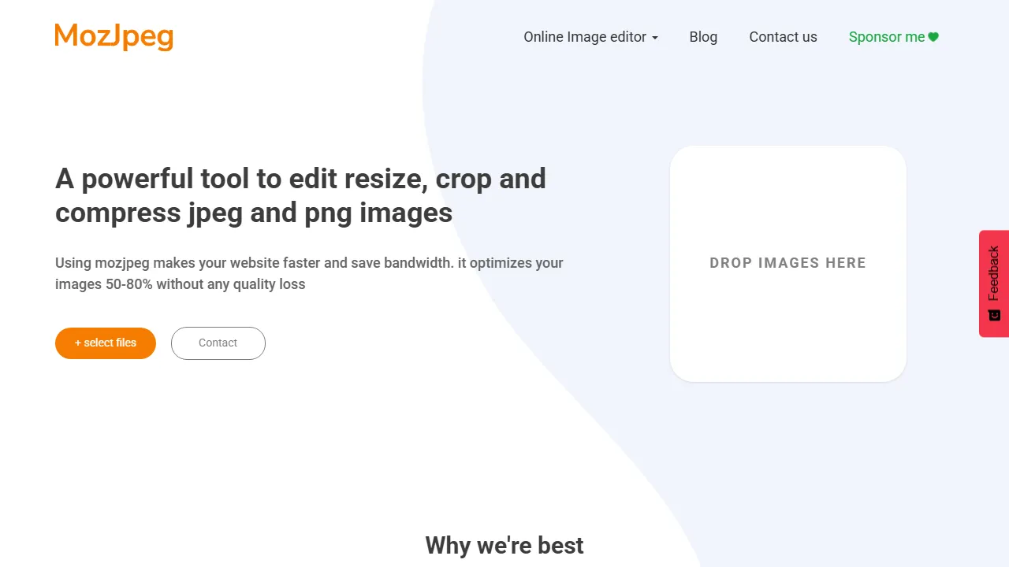
Task: Click the MozJpeg logo
Action: pyautogui.click(x=114, y=35)
